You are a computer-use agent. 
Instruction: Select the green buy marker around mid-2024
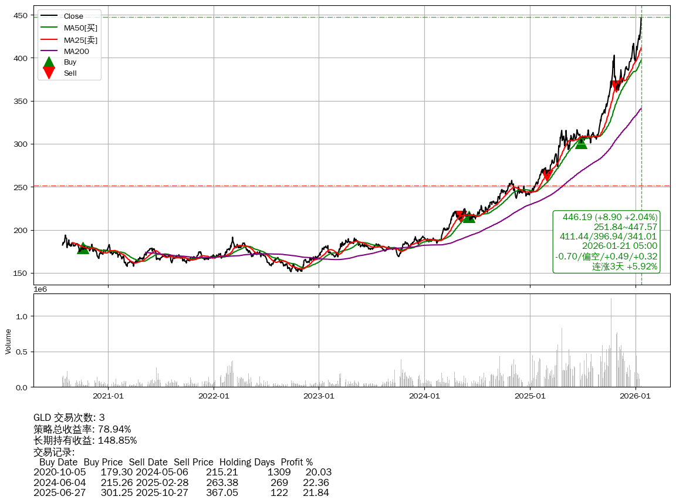pos(468,217)
